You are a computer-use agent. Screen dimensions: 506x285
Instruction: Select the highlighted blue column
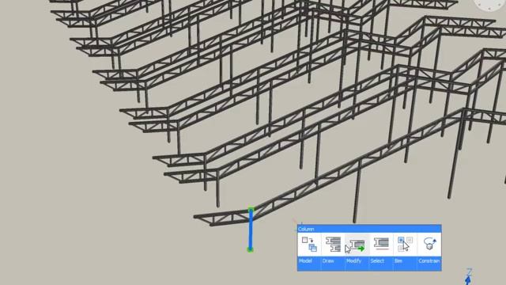(251, 230)
